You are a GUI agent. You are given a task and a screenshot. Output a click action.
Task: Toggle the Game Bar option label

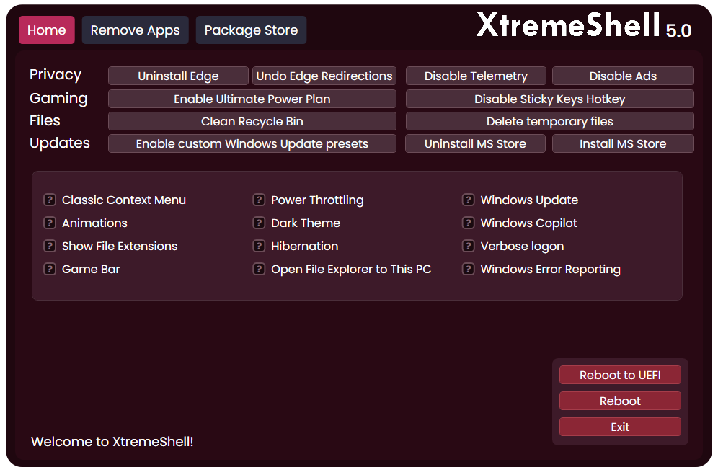click(91, 269)
